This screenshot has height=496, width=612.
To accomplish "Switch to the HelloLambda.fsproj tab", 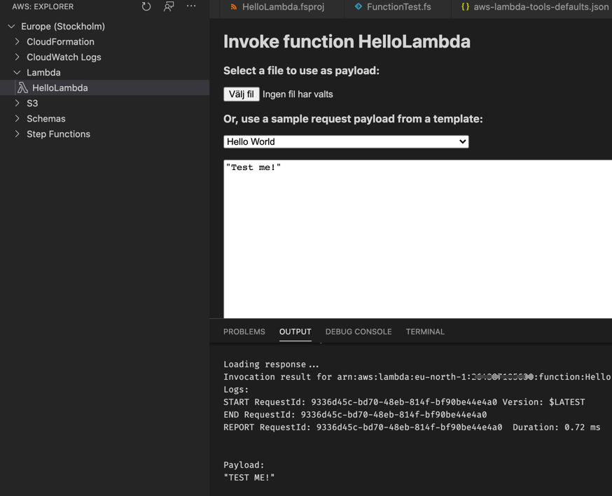I will coord(281,8).
